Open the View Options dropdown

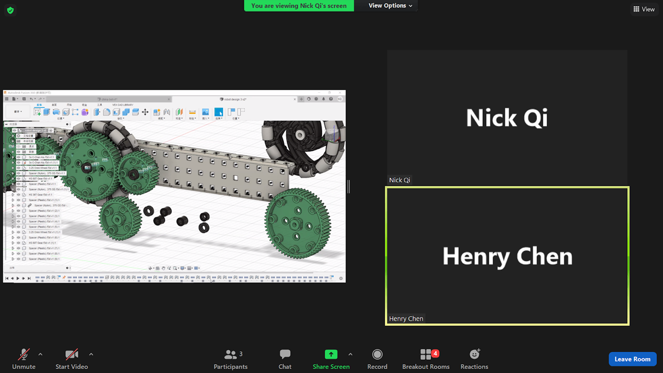pyautogui.click(x=390, y=6)
